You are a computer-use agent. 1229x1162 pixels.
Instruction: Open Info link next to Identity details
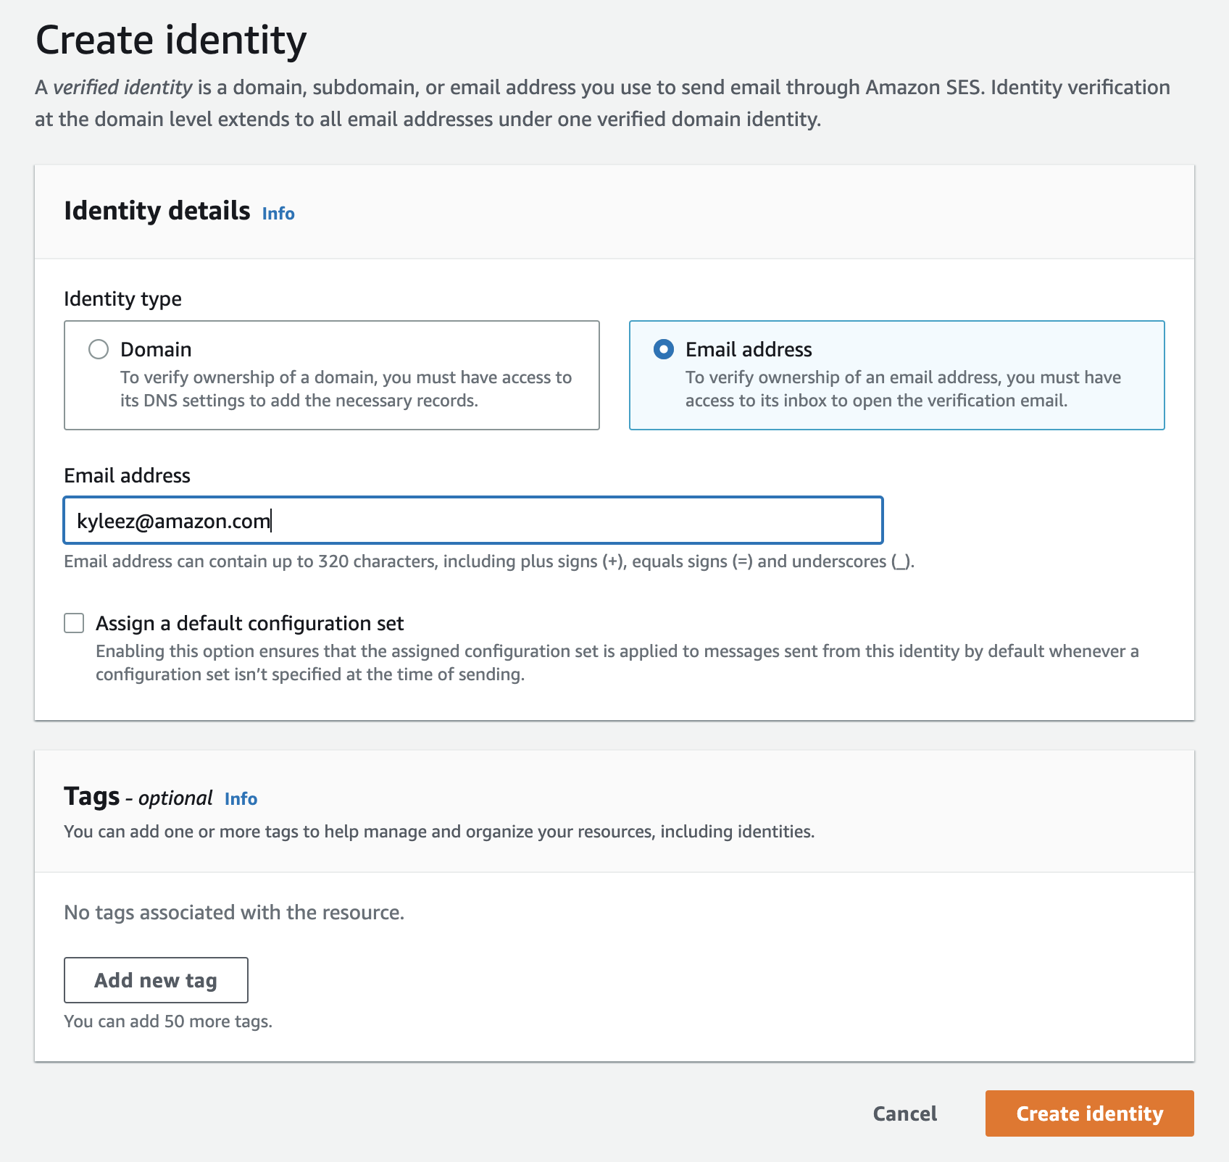pyautogui.click(x=278, y=214)
